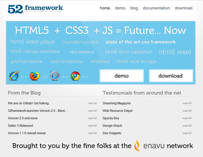Click 'html5 local storage' feature text
Image resolution: width=203 pixels, height=157 pixels.
pyautogui.click(x=136, y=61)
